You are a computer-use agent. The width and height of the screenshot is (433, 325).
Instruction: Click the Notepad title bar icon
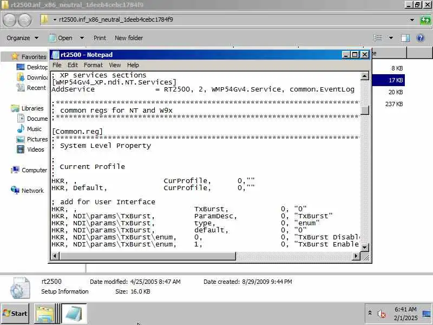click(56, 55)
